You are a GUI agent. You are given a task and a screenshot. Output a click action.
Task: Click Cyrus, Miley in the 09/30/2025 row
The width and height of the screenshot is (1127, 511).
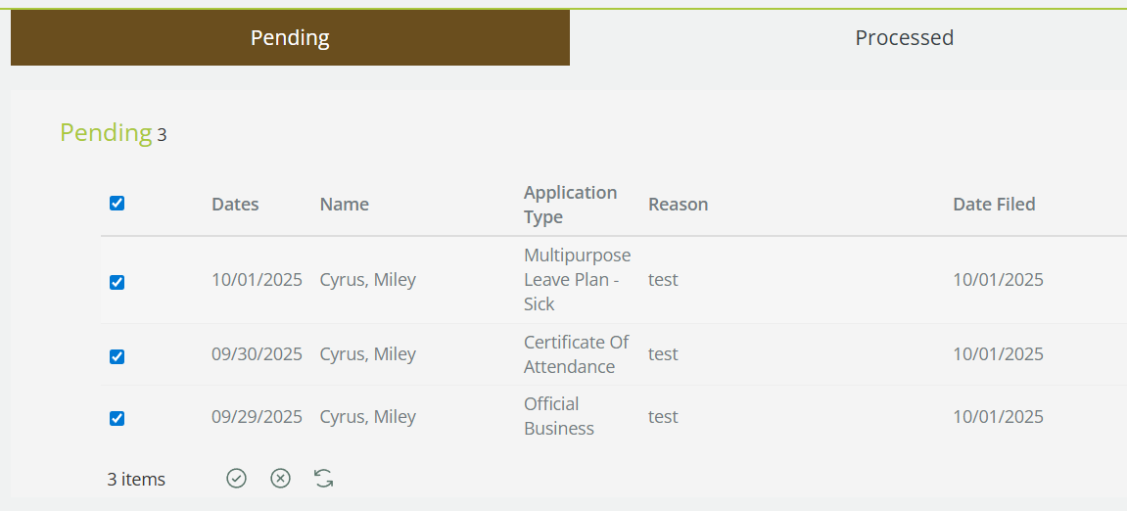(367, 354)
